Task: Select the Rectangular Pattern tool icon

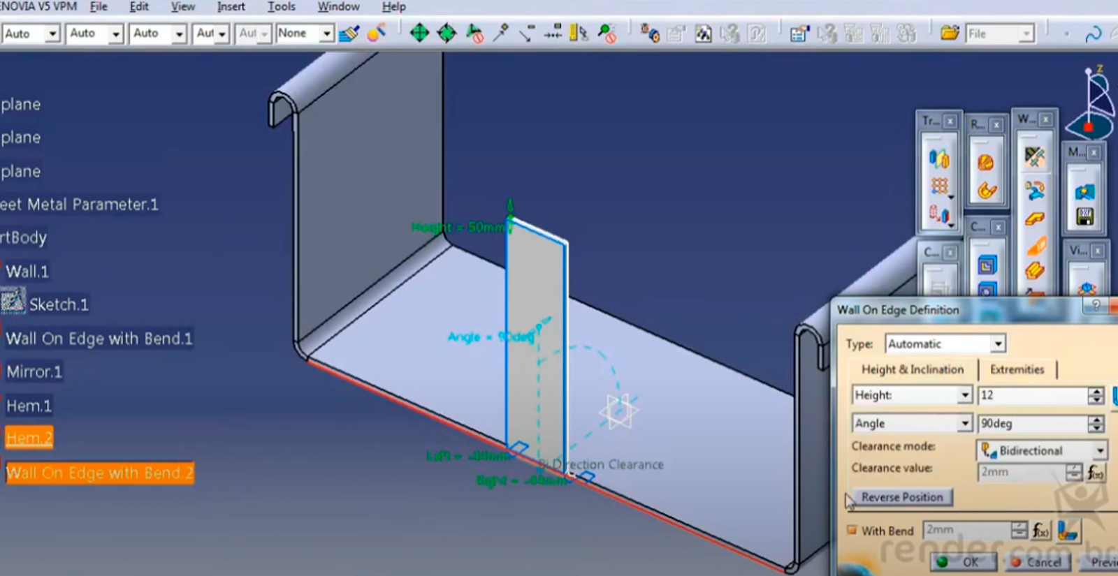Action: click(939, 186)
